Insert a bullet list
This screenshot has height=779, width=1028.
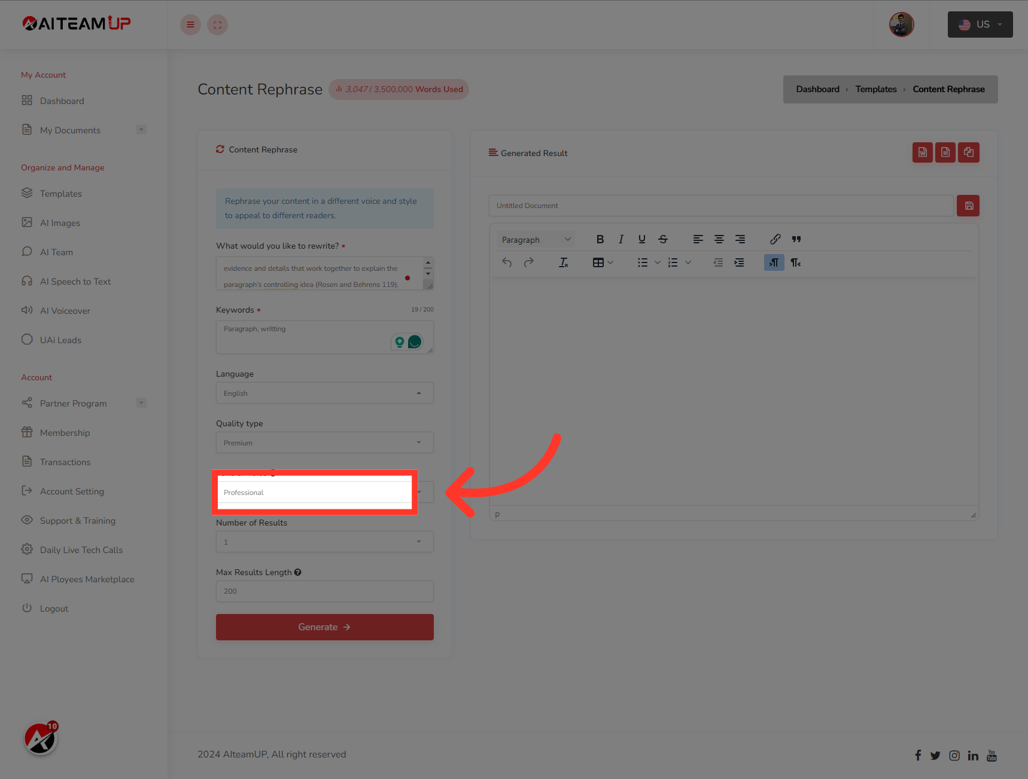643,262
